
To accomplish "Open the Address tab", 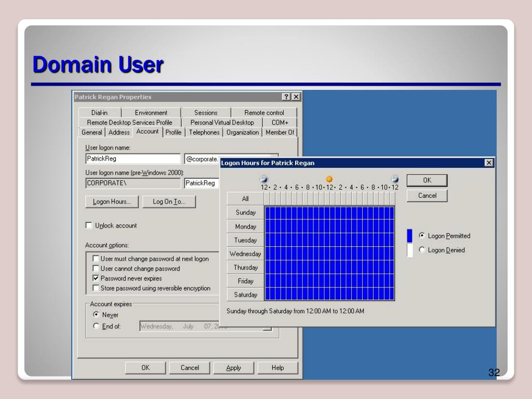I will [x=119, y=132].
